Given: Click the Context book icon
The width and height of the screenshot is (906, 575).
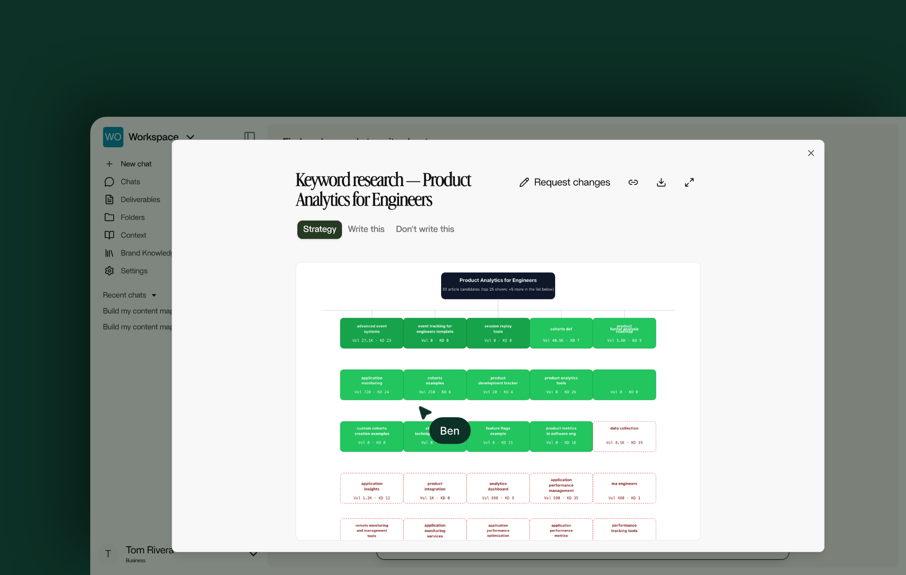Looking at the screenshot, I should 109,235.
